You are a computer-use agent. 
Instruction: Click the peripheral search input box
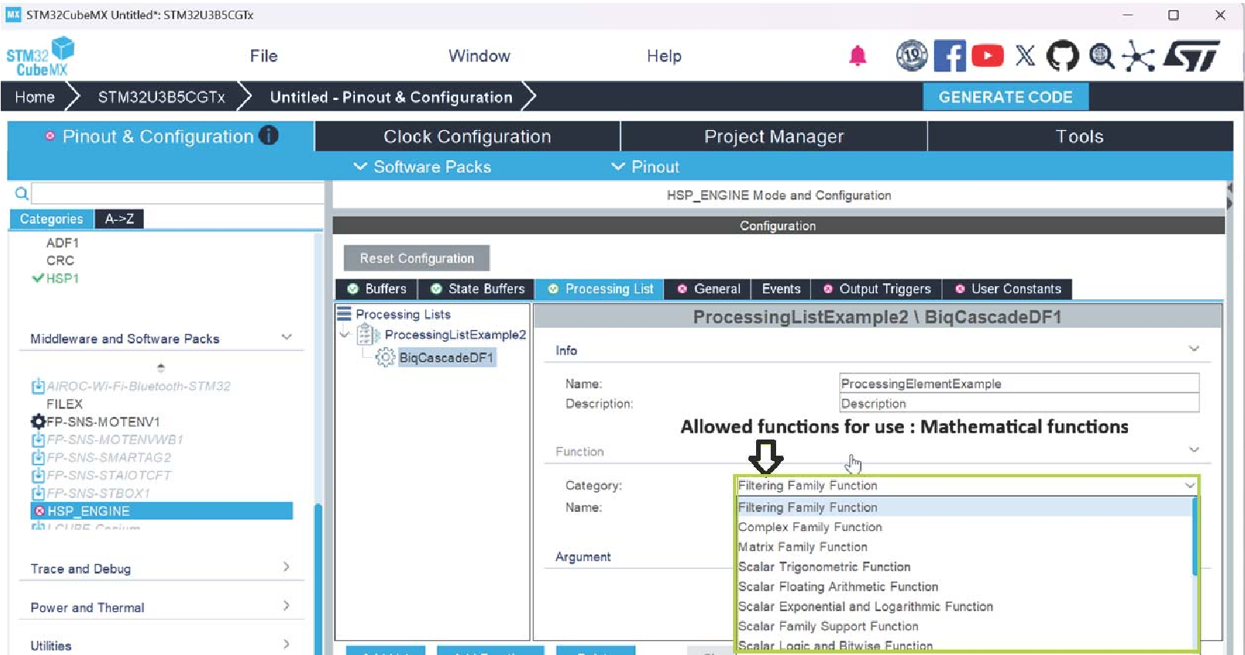point(178,193)
